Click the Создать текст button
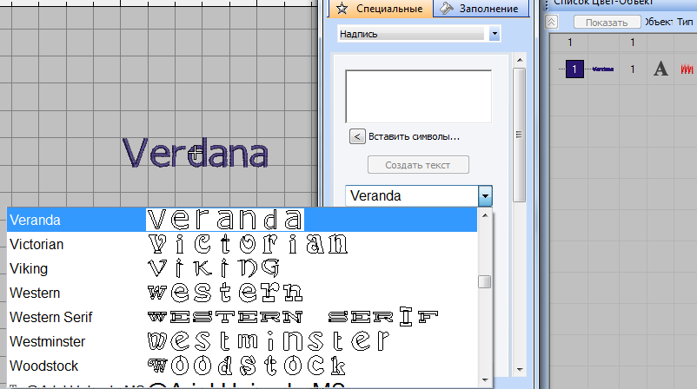This screenshot has width=697, height=389. [x=418, y=165]
